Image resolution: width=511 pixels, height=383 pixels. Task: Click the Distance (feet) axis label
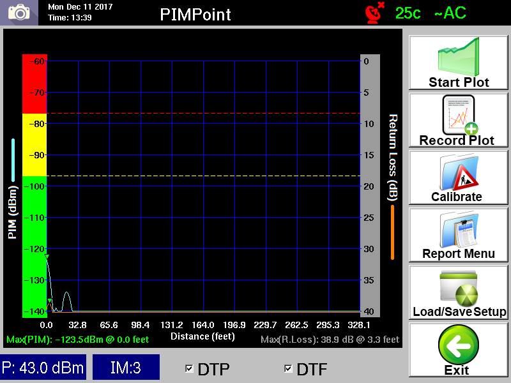point(202,336)
